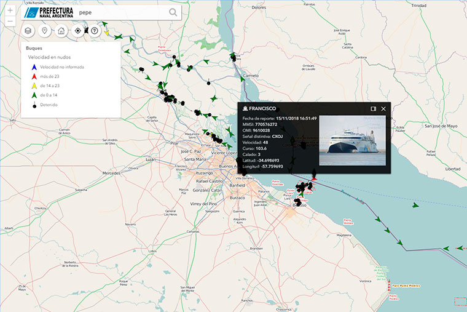Return to the home map extent

(x=61, y=31)
